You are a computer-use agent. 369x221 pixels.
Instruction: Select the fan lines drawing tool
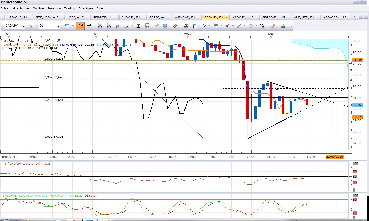(x=227, y=26)
